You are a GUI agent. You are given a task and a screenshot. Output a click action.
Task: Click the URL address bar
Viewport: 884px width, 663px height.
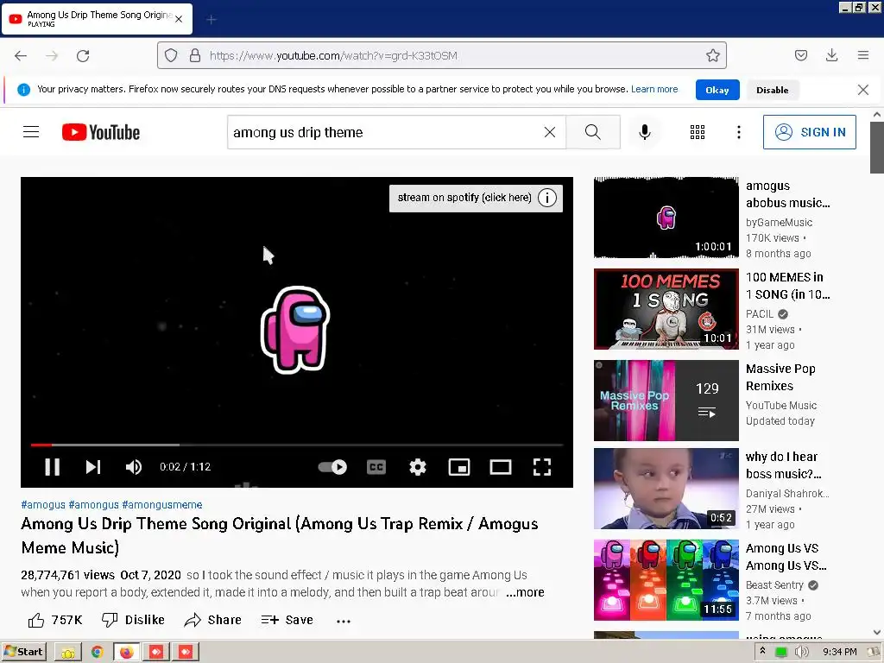(441, 55)
